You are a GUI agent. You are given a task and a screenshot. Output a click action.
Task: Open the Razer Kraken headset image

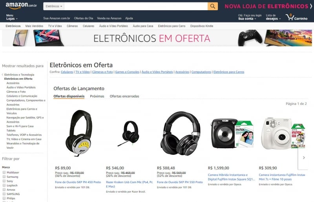coord(130,133)
